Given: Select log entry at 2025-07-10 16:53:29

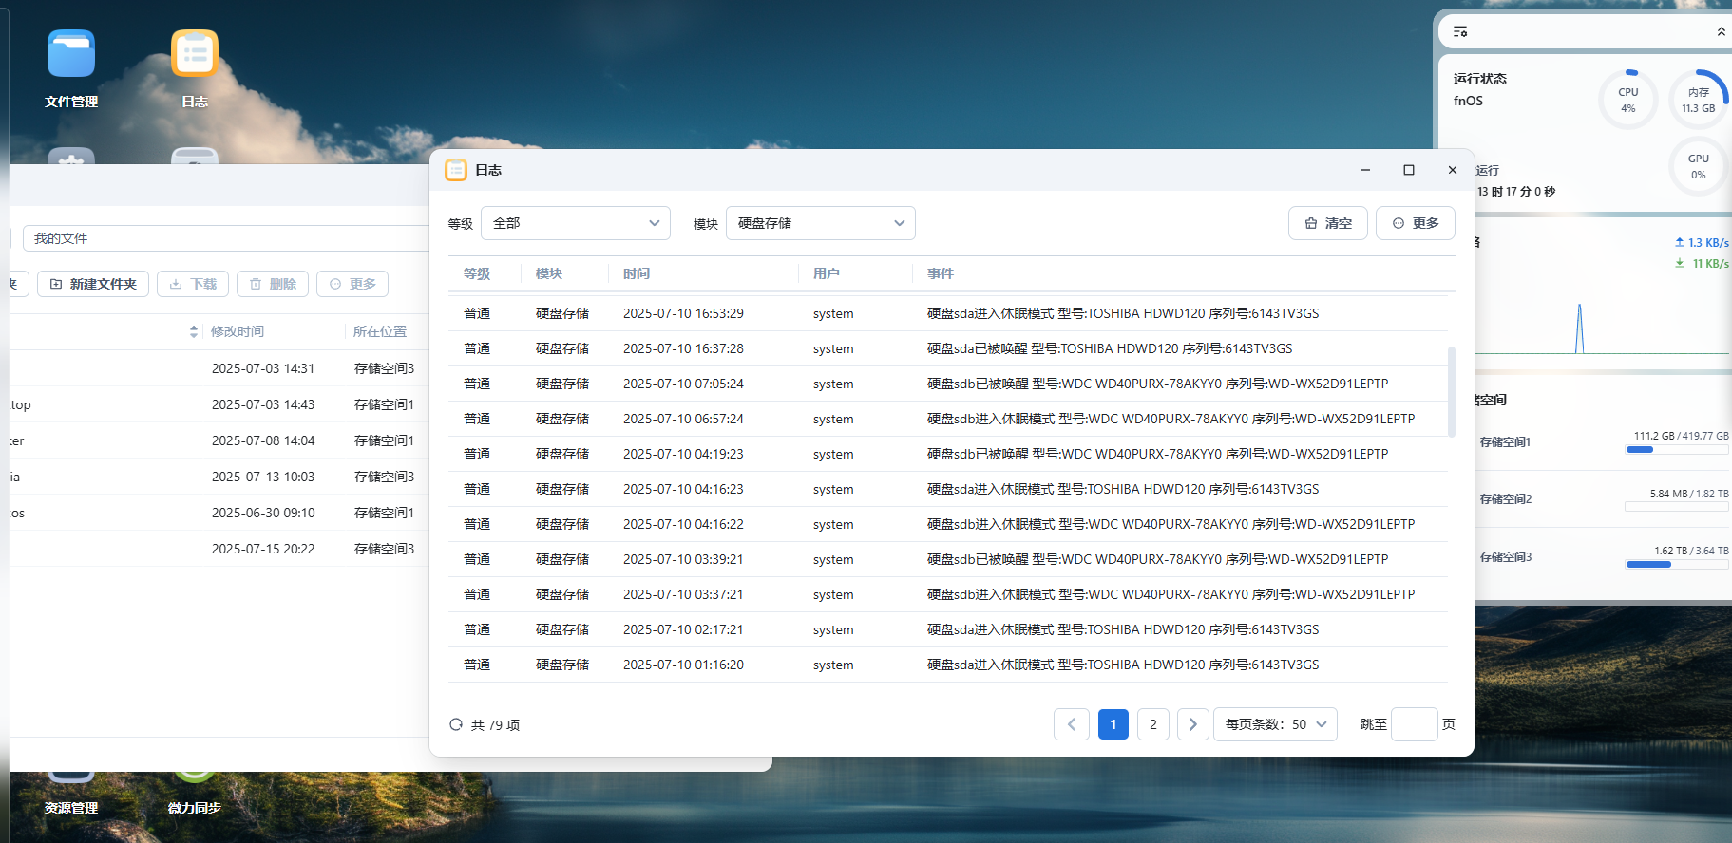Looking at the screenshot, I should [948, 313].
